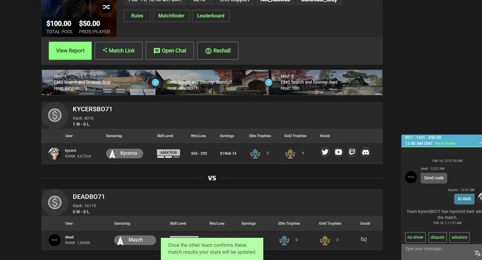Open the Leaderboard

click(211, 16)
